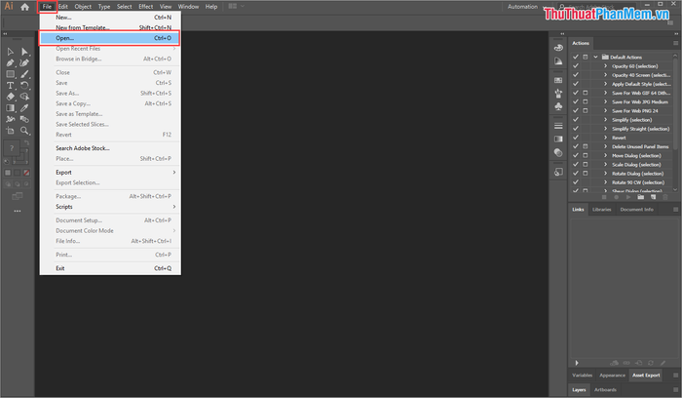
Task: Open the Symbols panel club icon
Action: [558, 106]
